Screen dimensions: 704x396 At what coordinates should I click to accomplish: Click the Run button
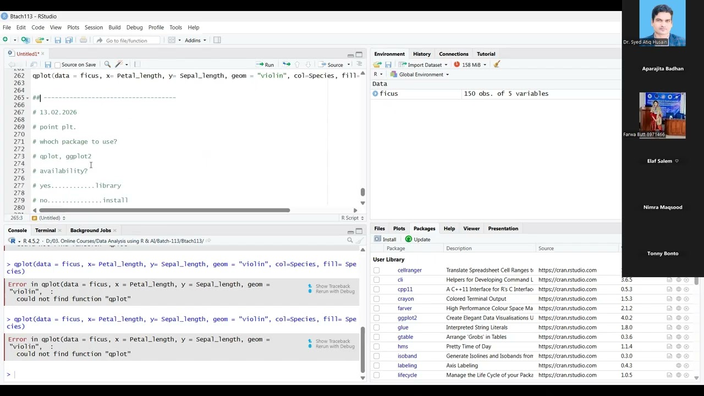[265, 64]
